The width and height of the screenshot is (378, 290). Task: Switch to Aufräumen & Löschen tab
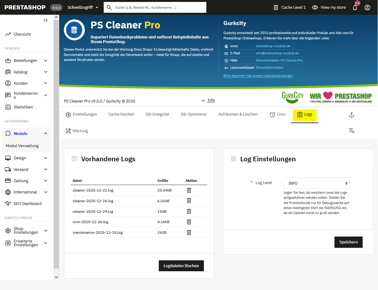pos(238,115)
